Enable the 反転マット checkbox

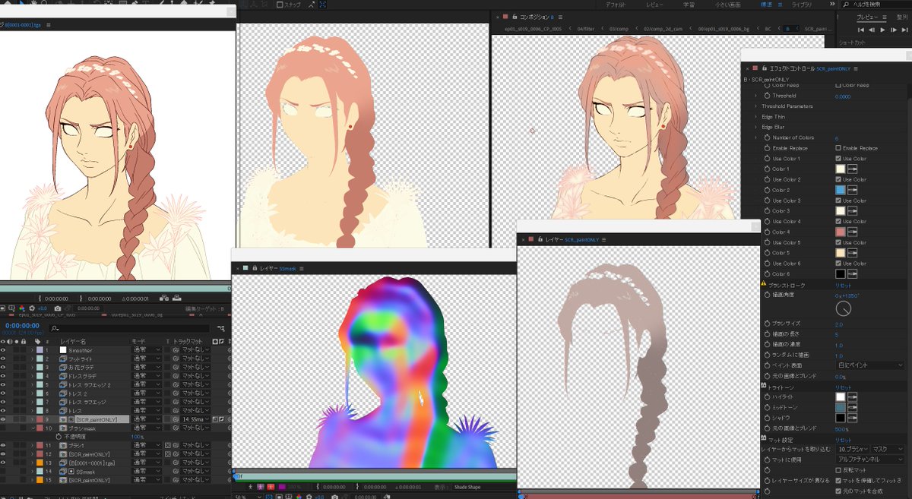click(838, 470)
